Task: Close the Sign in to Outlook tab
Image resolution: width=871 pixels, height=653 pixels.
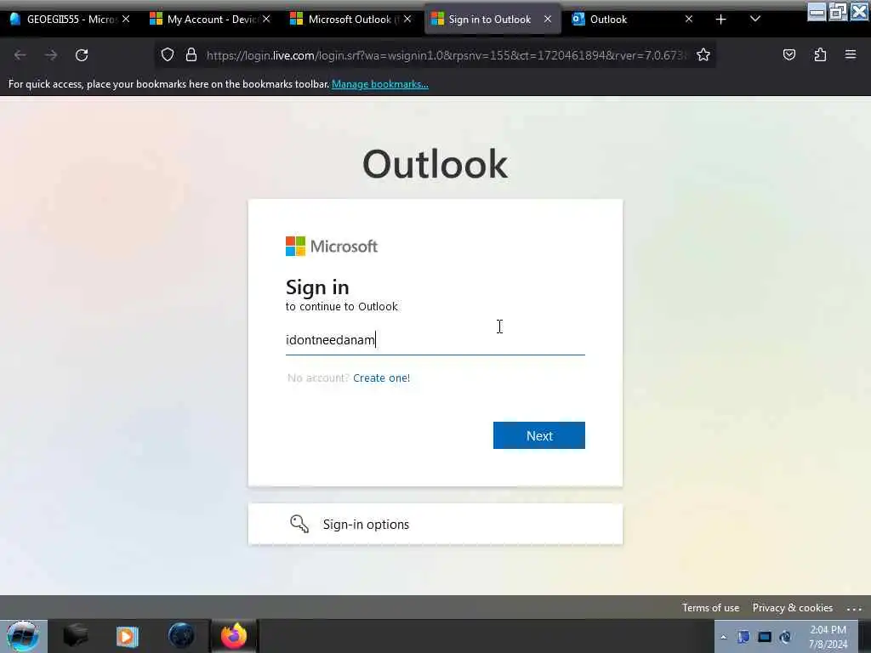Action: [548, 20]
